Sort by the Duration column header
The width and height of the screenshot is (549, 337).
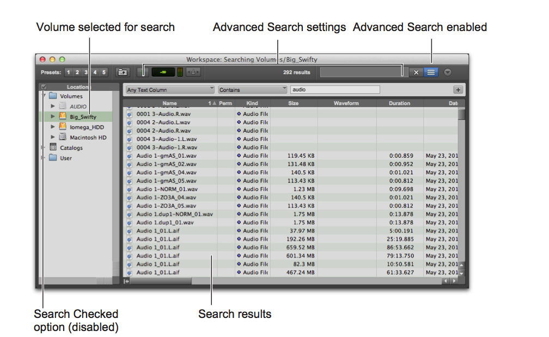pyautogui.click(x=399, y=103)
